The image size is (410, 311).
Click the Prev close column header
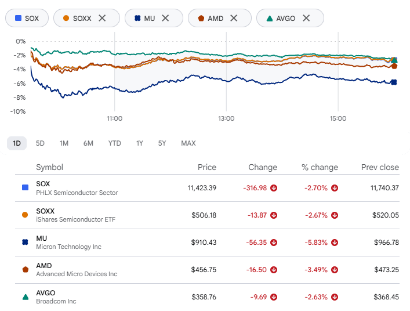pyautogui.click(x=380, y=167)
